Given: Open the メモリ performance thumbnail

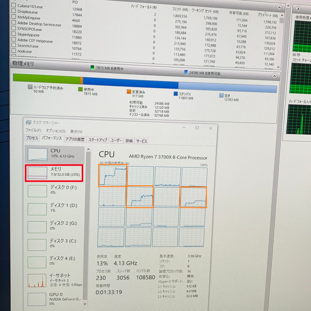Looking at the screenshot, I should (x=37, y=173).
